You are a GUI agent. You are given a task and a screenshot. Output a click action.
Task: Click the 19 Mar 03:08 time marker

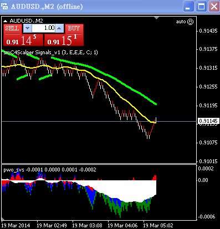click(87, 225)
